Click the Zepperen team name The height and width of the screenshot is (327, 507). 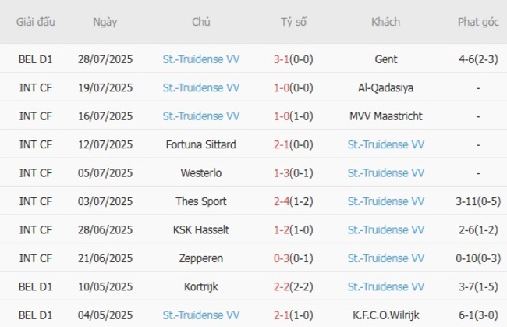coord(200,258)
